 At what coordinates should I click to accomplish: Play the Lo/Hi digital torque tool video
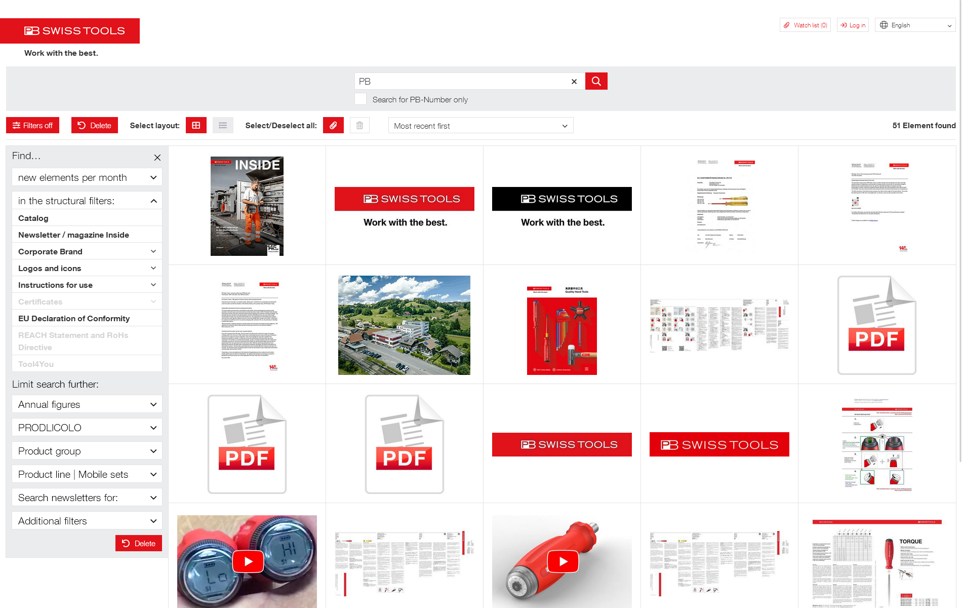(247, 561)
